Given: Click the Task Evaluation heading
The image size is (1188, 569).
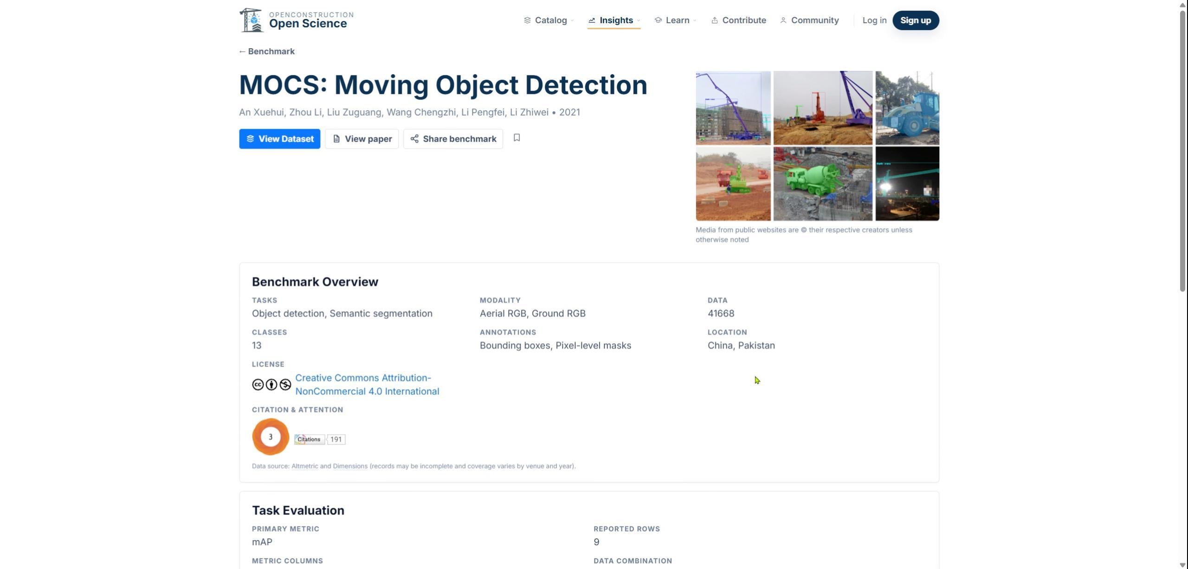Looking at the screenshot, I should pyautogui.click(x=298, y=511).
